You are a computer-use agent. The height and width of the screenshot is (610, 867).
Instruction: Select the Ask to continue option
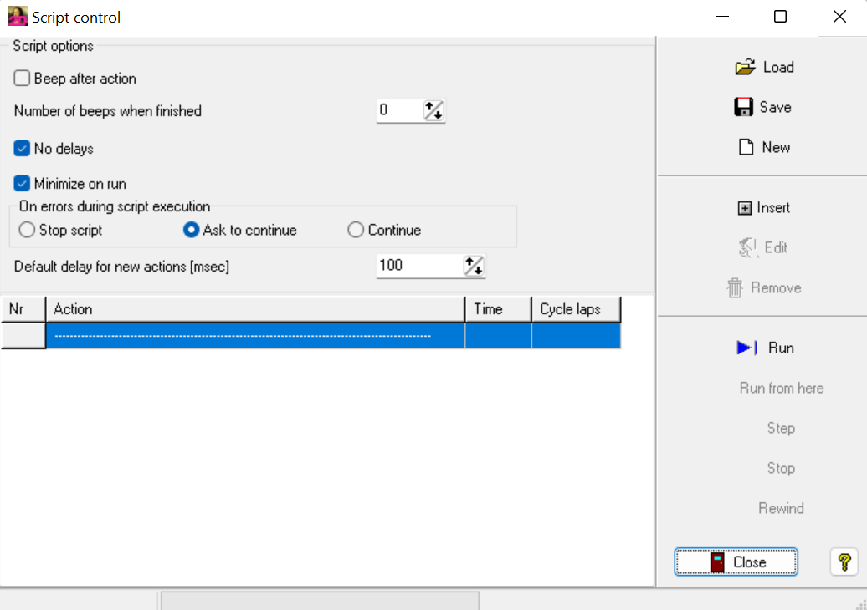(191, 230)
